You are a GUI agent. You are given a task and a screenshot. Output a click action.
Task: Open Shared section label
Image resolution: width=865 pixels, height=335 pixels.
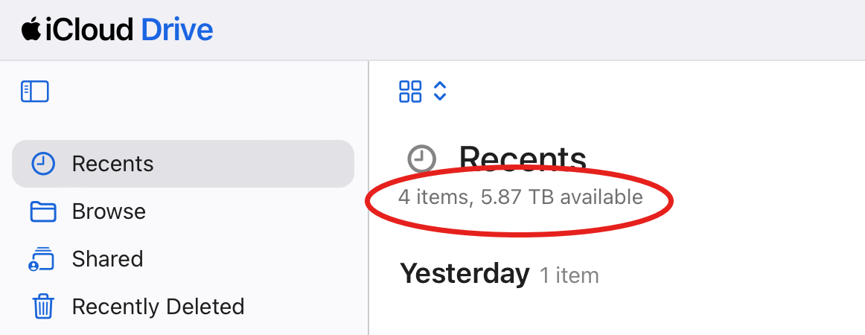[x=107, y=259]
